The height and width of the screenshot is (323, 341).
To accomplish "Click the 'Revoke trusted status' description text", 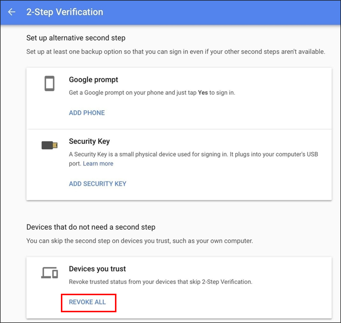I will 160,282.
